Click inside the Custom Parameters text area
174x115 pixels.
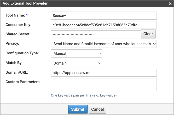click(x=104, y=84)
